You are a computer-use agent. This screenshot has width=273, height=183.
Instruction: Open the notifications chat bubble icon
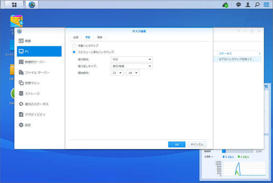pyautogui.click(x=239, y=5)
